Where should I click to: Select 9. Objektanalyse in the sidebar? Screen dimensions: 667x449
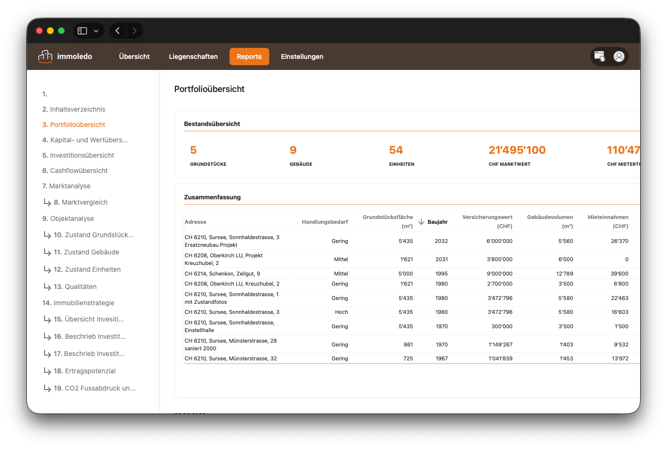pos(68,219)
